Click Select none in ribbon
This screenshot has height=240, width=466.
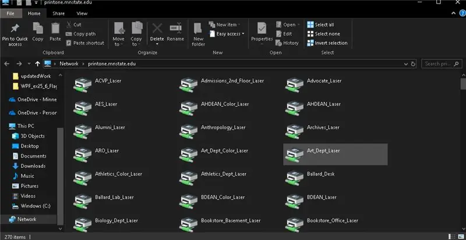pos(324,34)
